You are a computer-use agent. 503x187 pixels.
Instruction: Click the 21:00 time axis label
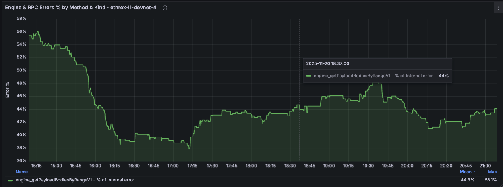(485, 166)
